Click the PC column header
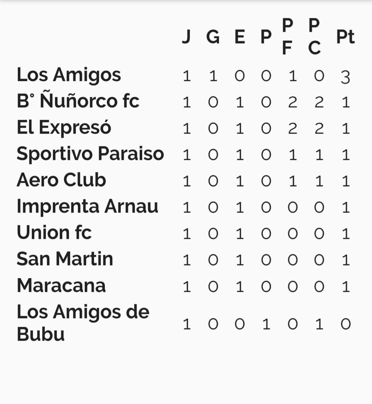 point(314,36)
